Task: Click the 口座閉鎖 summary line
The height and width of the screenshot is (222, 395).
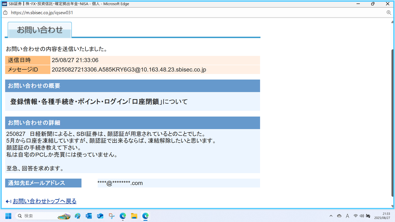Action: coord(99,101)
